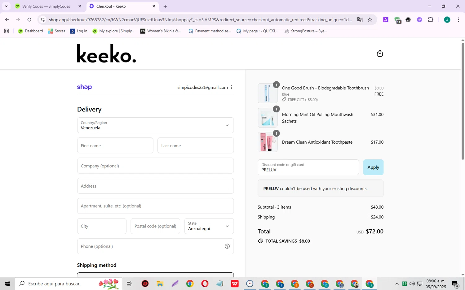Open Windows Start menu
Image resolution: width=465 pixels, height=290 pixels.
7,284
